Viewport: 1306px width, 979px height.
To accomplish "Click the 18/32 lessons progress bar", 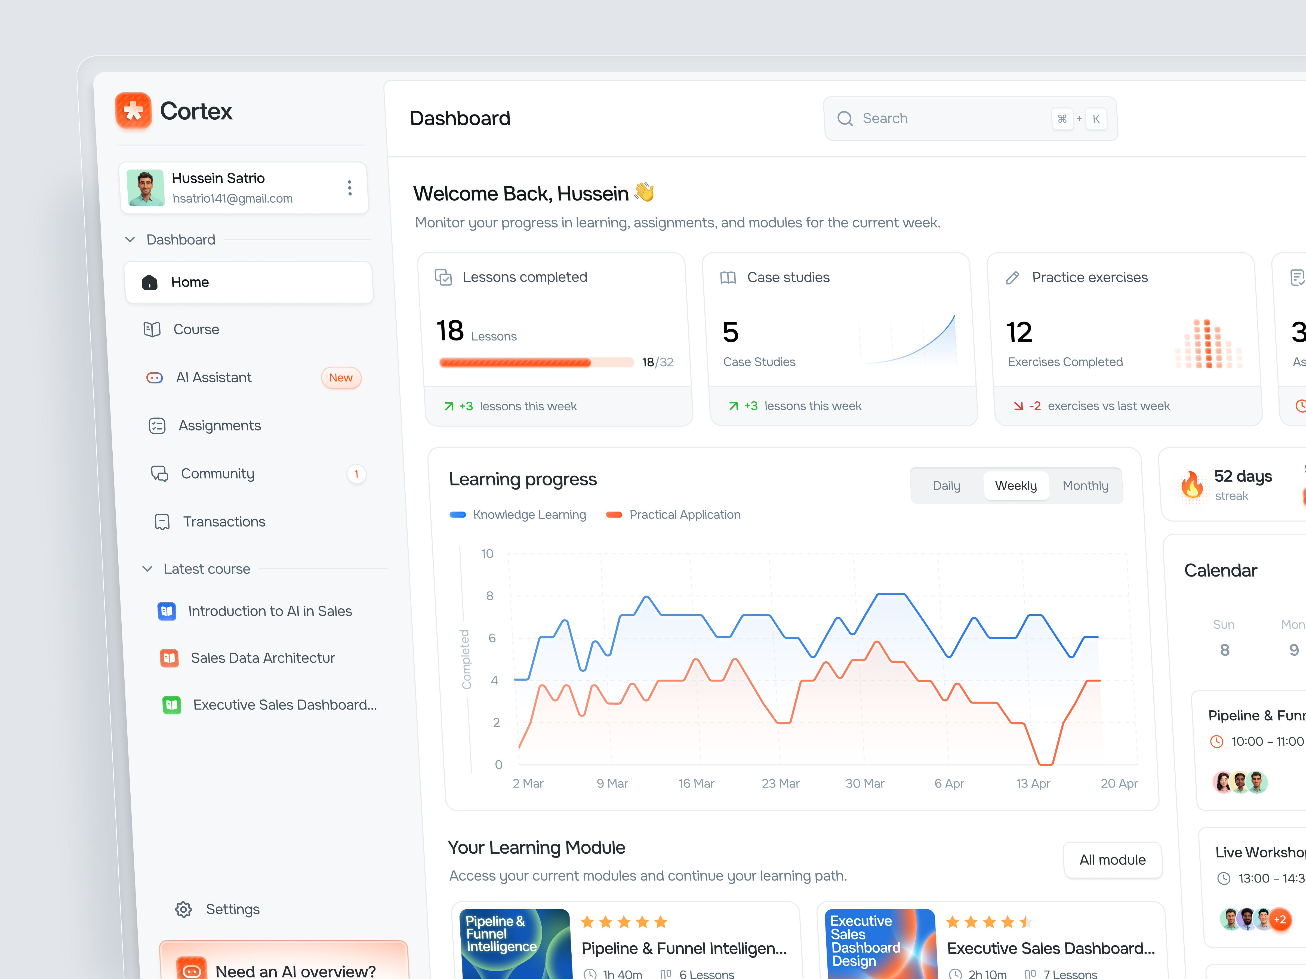I will point(537,362).
